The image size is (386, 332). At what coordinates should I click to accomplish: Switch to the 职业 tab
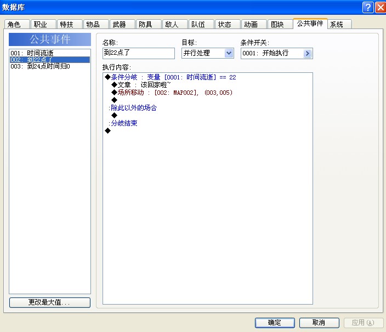pyautogui.click(x=43, y=24)
